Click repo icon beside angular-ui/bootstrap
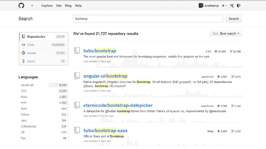The image size is (266, 149). (x=77, y=76)
